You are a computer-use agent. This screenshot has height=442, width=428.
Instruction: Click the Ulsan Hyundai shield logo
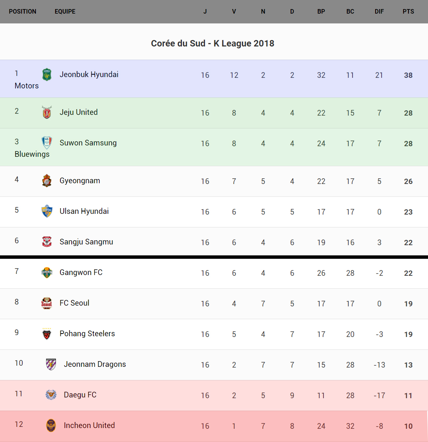click(47, 211)
